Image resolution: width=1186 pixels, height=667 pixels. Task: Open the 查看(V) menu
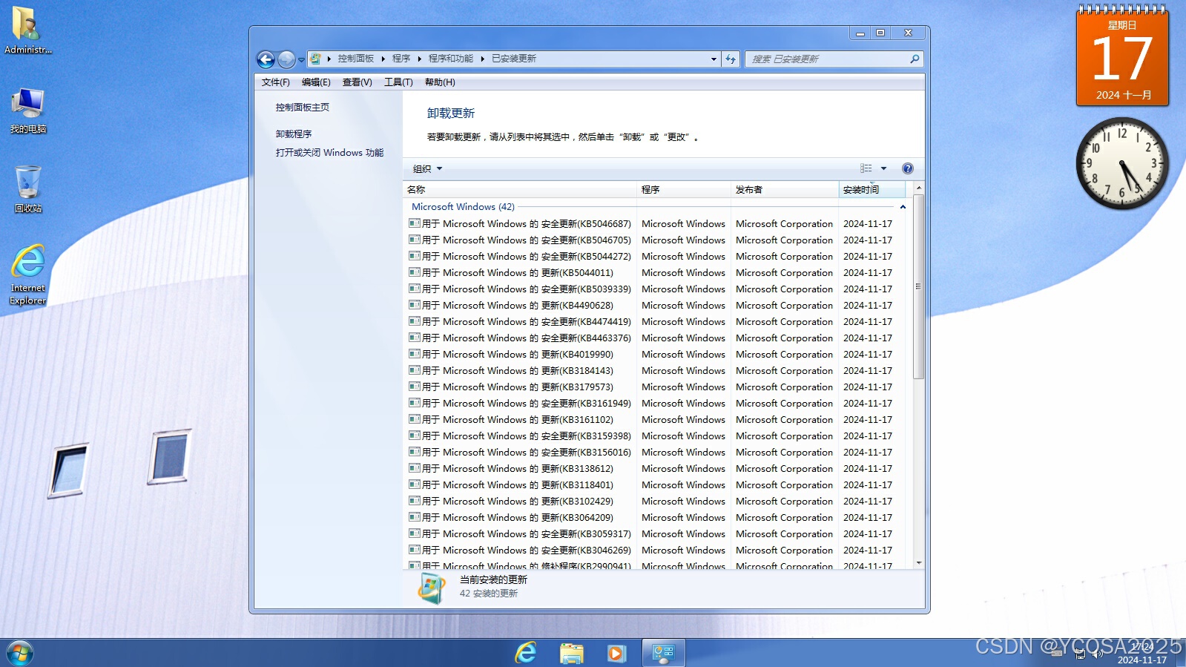click(x=357, y=82)
